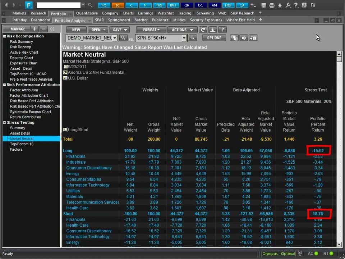Click the NEW button
This screenshot has width=345, height=259.
tap(76, 30)
